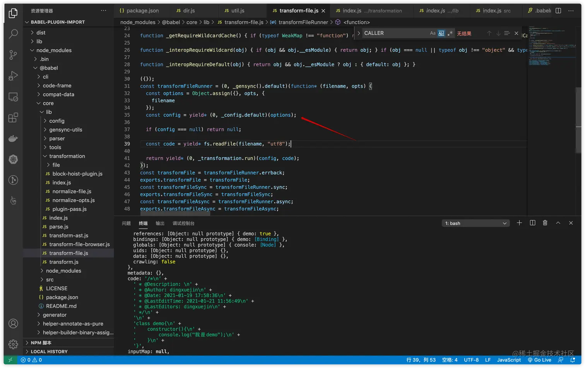Split the editor to the right
This screenshot has width=585, height=368.
point(558,10)
